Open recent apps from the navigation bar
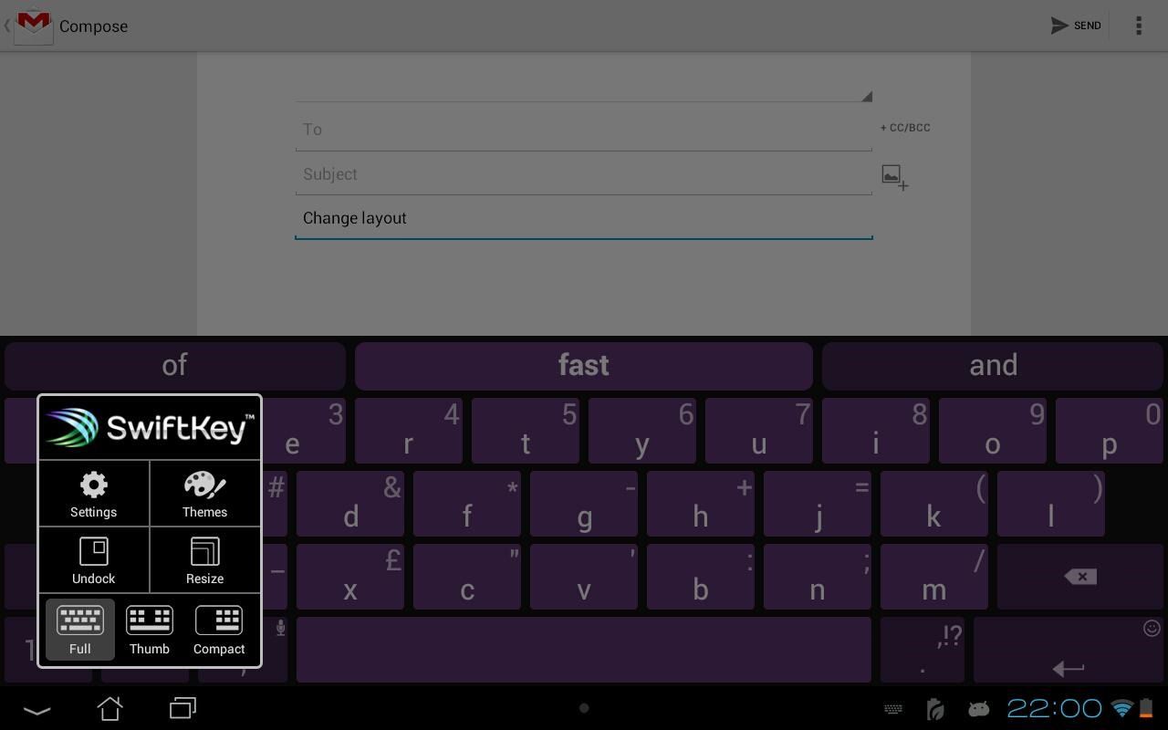Image resolution: width=1168 pixels, height=730 pixels. tap(181, 708)
